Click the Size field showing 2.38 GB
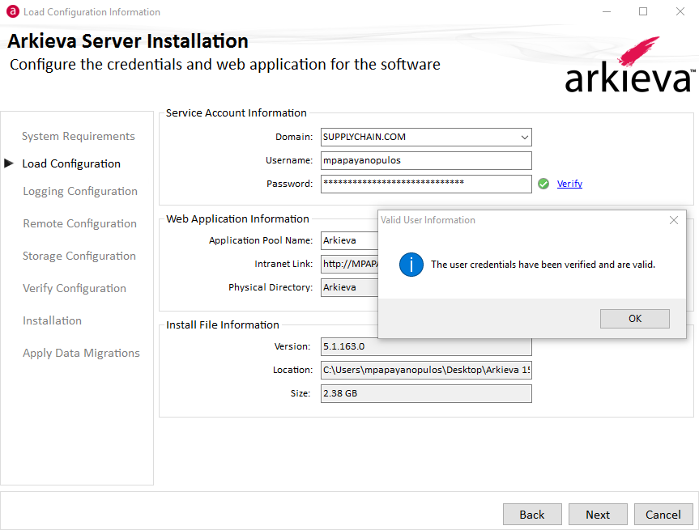The height and width of the screenshot is (530, 699). click(426, 394)
